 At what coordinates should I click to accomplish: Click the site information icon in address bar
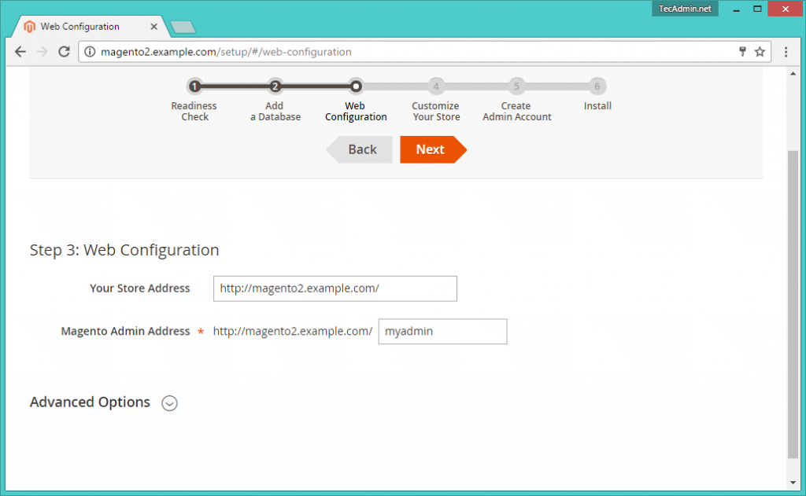(x=90, y=52)
